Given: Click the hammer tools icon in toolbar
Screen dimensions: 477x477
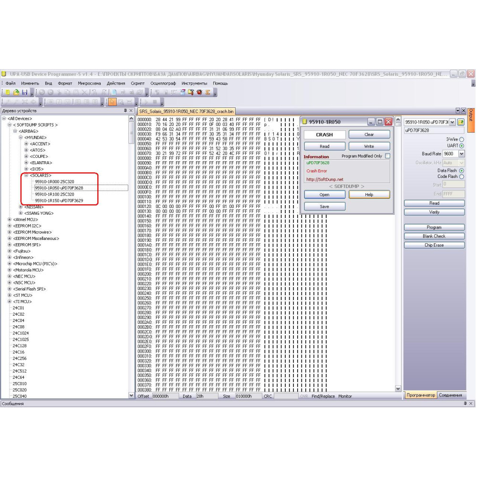Looking at the screenshot, I should coord(191,92).
